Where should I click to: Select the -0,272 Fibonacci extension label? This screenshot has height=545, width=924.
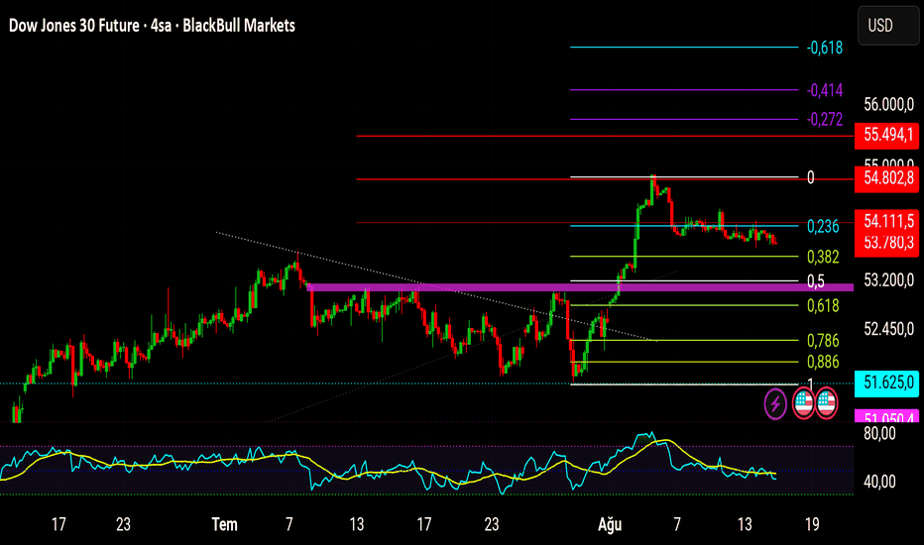point(825,120)
